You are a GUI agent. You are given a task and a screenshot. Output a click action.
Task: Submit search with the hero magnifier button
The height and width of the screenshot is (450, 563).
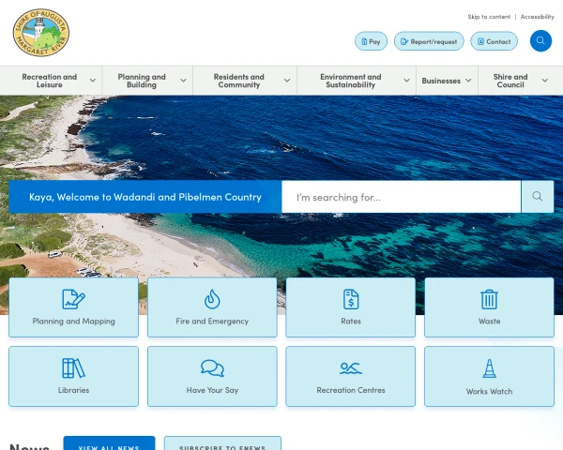point(537,197)
